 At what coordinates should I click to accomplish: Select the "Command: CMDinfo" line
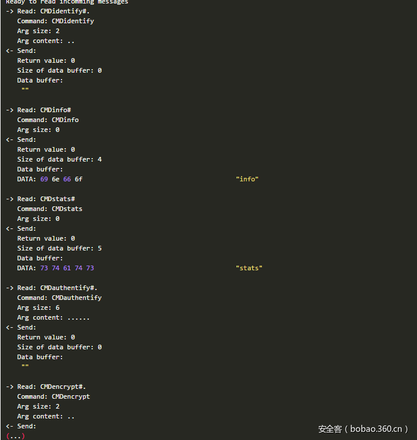coord(48,120)
